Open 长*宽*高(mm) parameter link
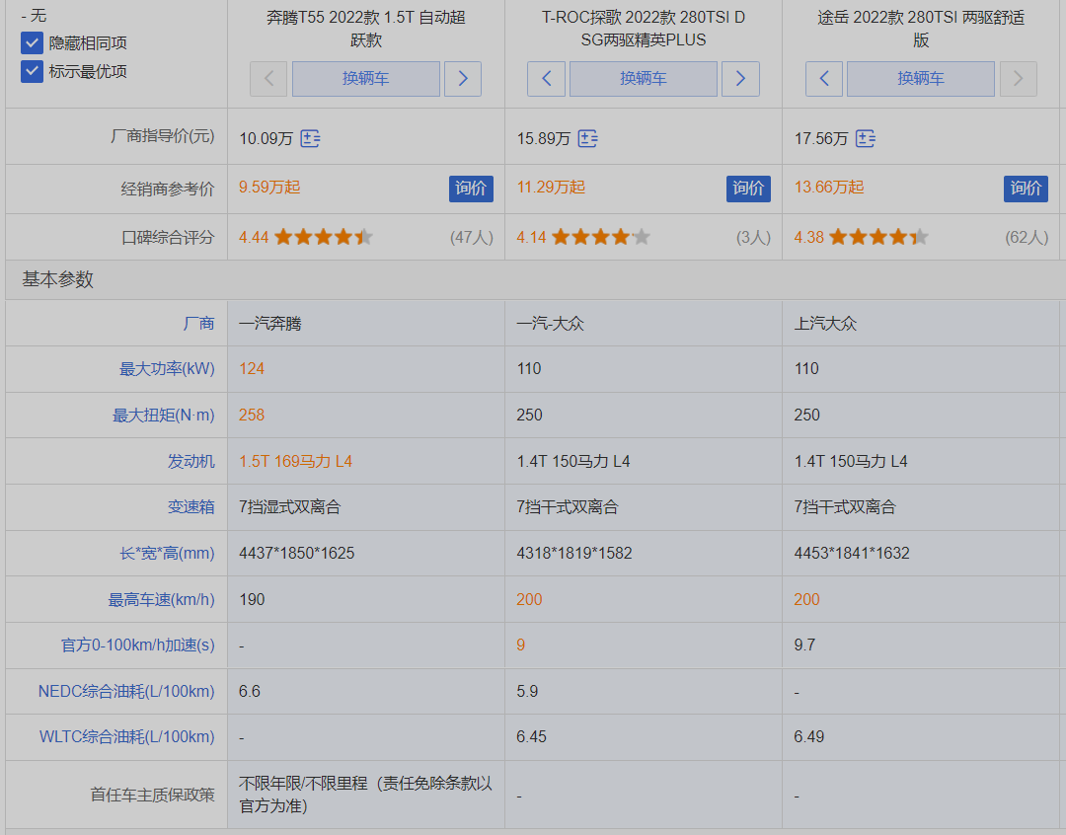 pos(167,553)
